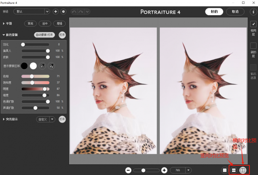
Task: Adjust the 饱和度 saturation slider
Action: pyautogui.click(x=35, y=83)
